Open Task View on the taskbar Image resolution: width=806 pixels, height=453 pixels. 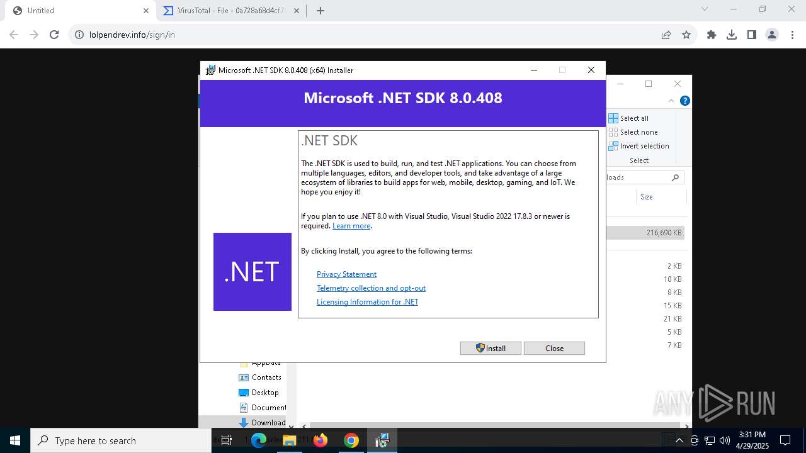click(227, 440)
